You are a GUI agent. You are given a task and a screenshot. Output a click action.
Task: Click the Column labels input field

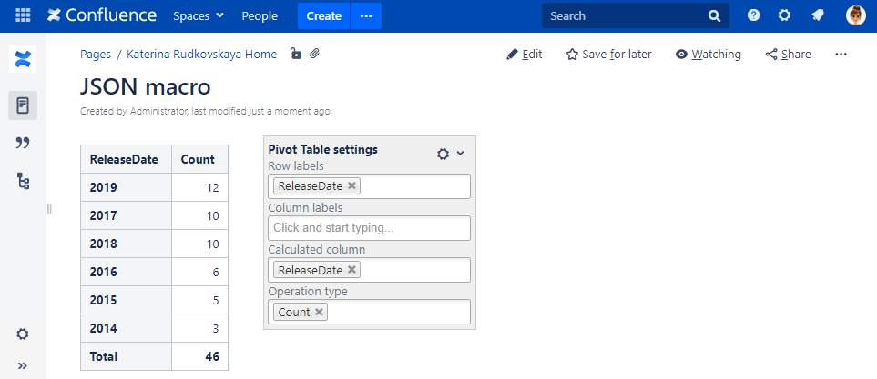click(369, 228)
